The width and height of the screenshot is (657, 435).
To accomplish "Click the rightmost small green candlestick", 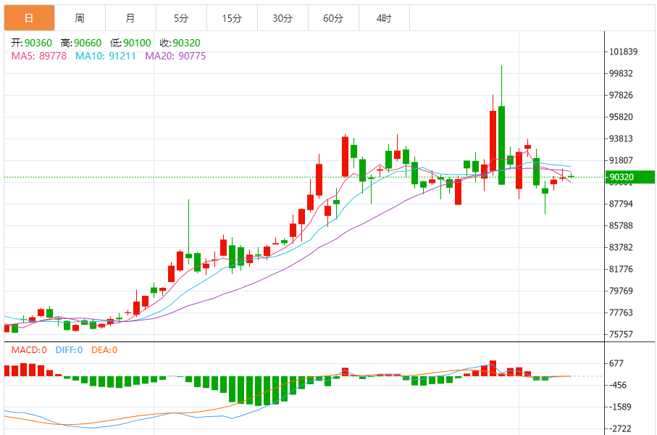I will 571,177.
